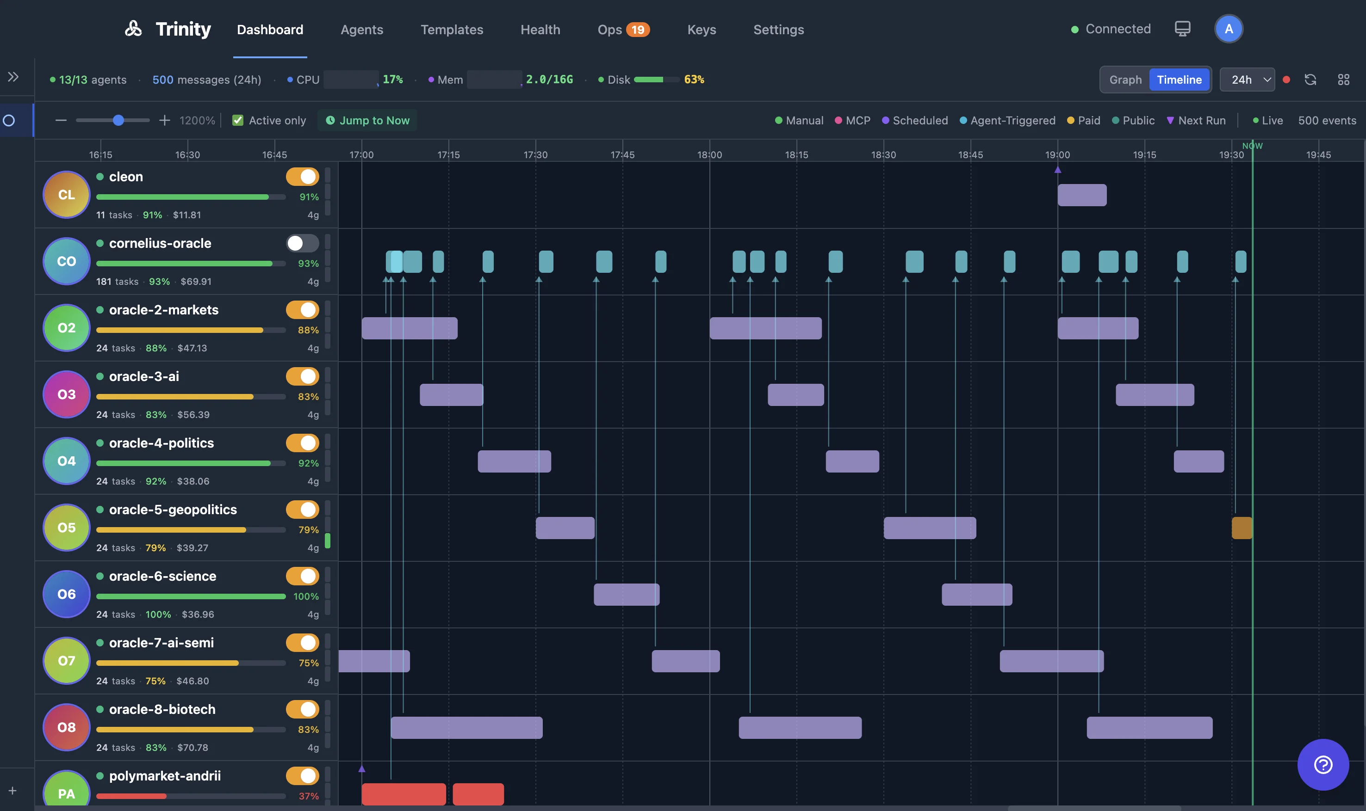Open the grid layout icon
This screenshot has height=811, width=1366.
coord(1343,80)
